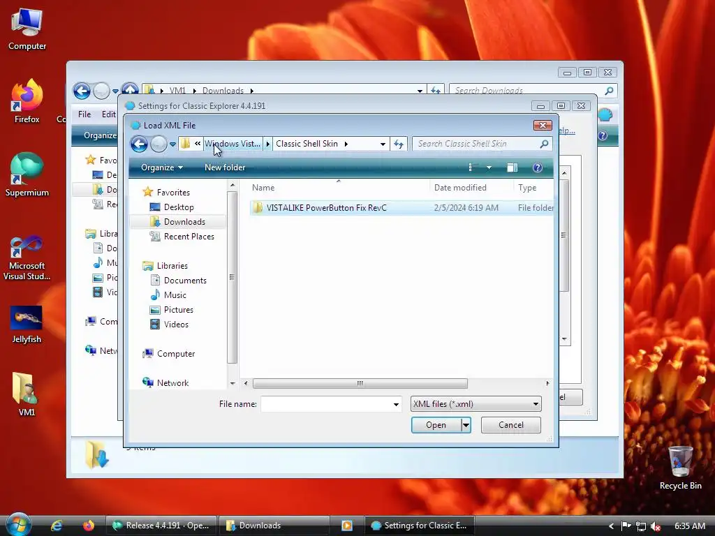715x536 pixels.
Task: Go back in the Downloads Explorer window
Action: click(82, 91)
